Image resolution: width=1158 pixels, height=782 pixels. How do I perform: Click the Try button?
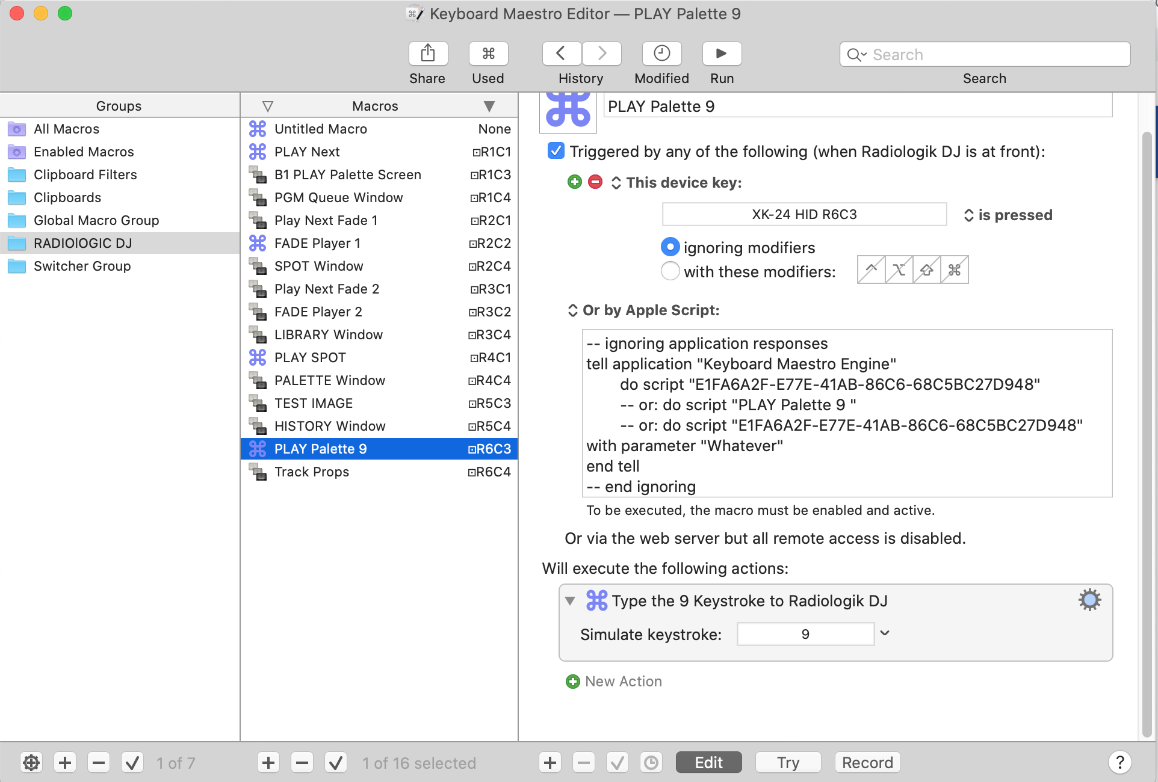pyautogui.click(x=788, y=762)
